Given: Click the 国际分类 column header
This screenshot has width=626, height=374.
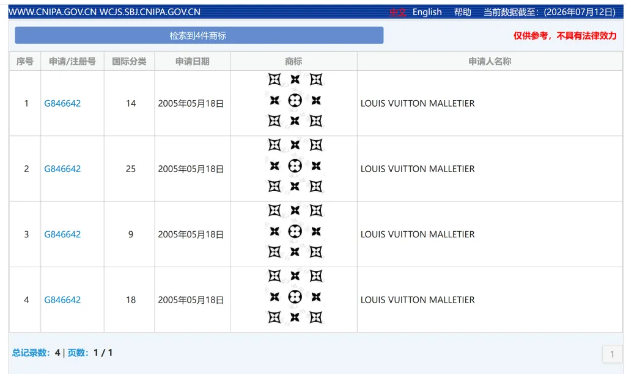Looking at the screenshot, I should point(130,62).
